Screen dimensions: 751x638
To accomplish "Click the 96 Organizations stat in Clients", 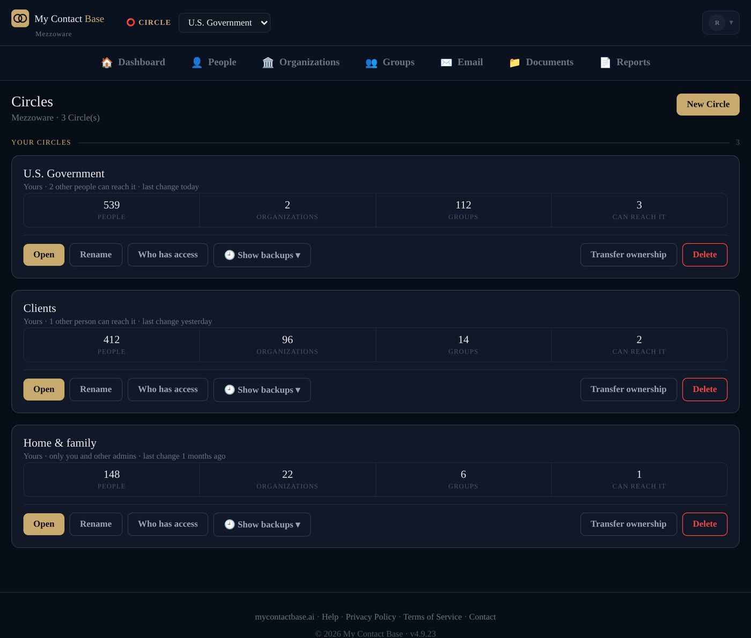I will 288,345.
